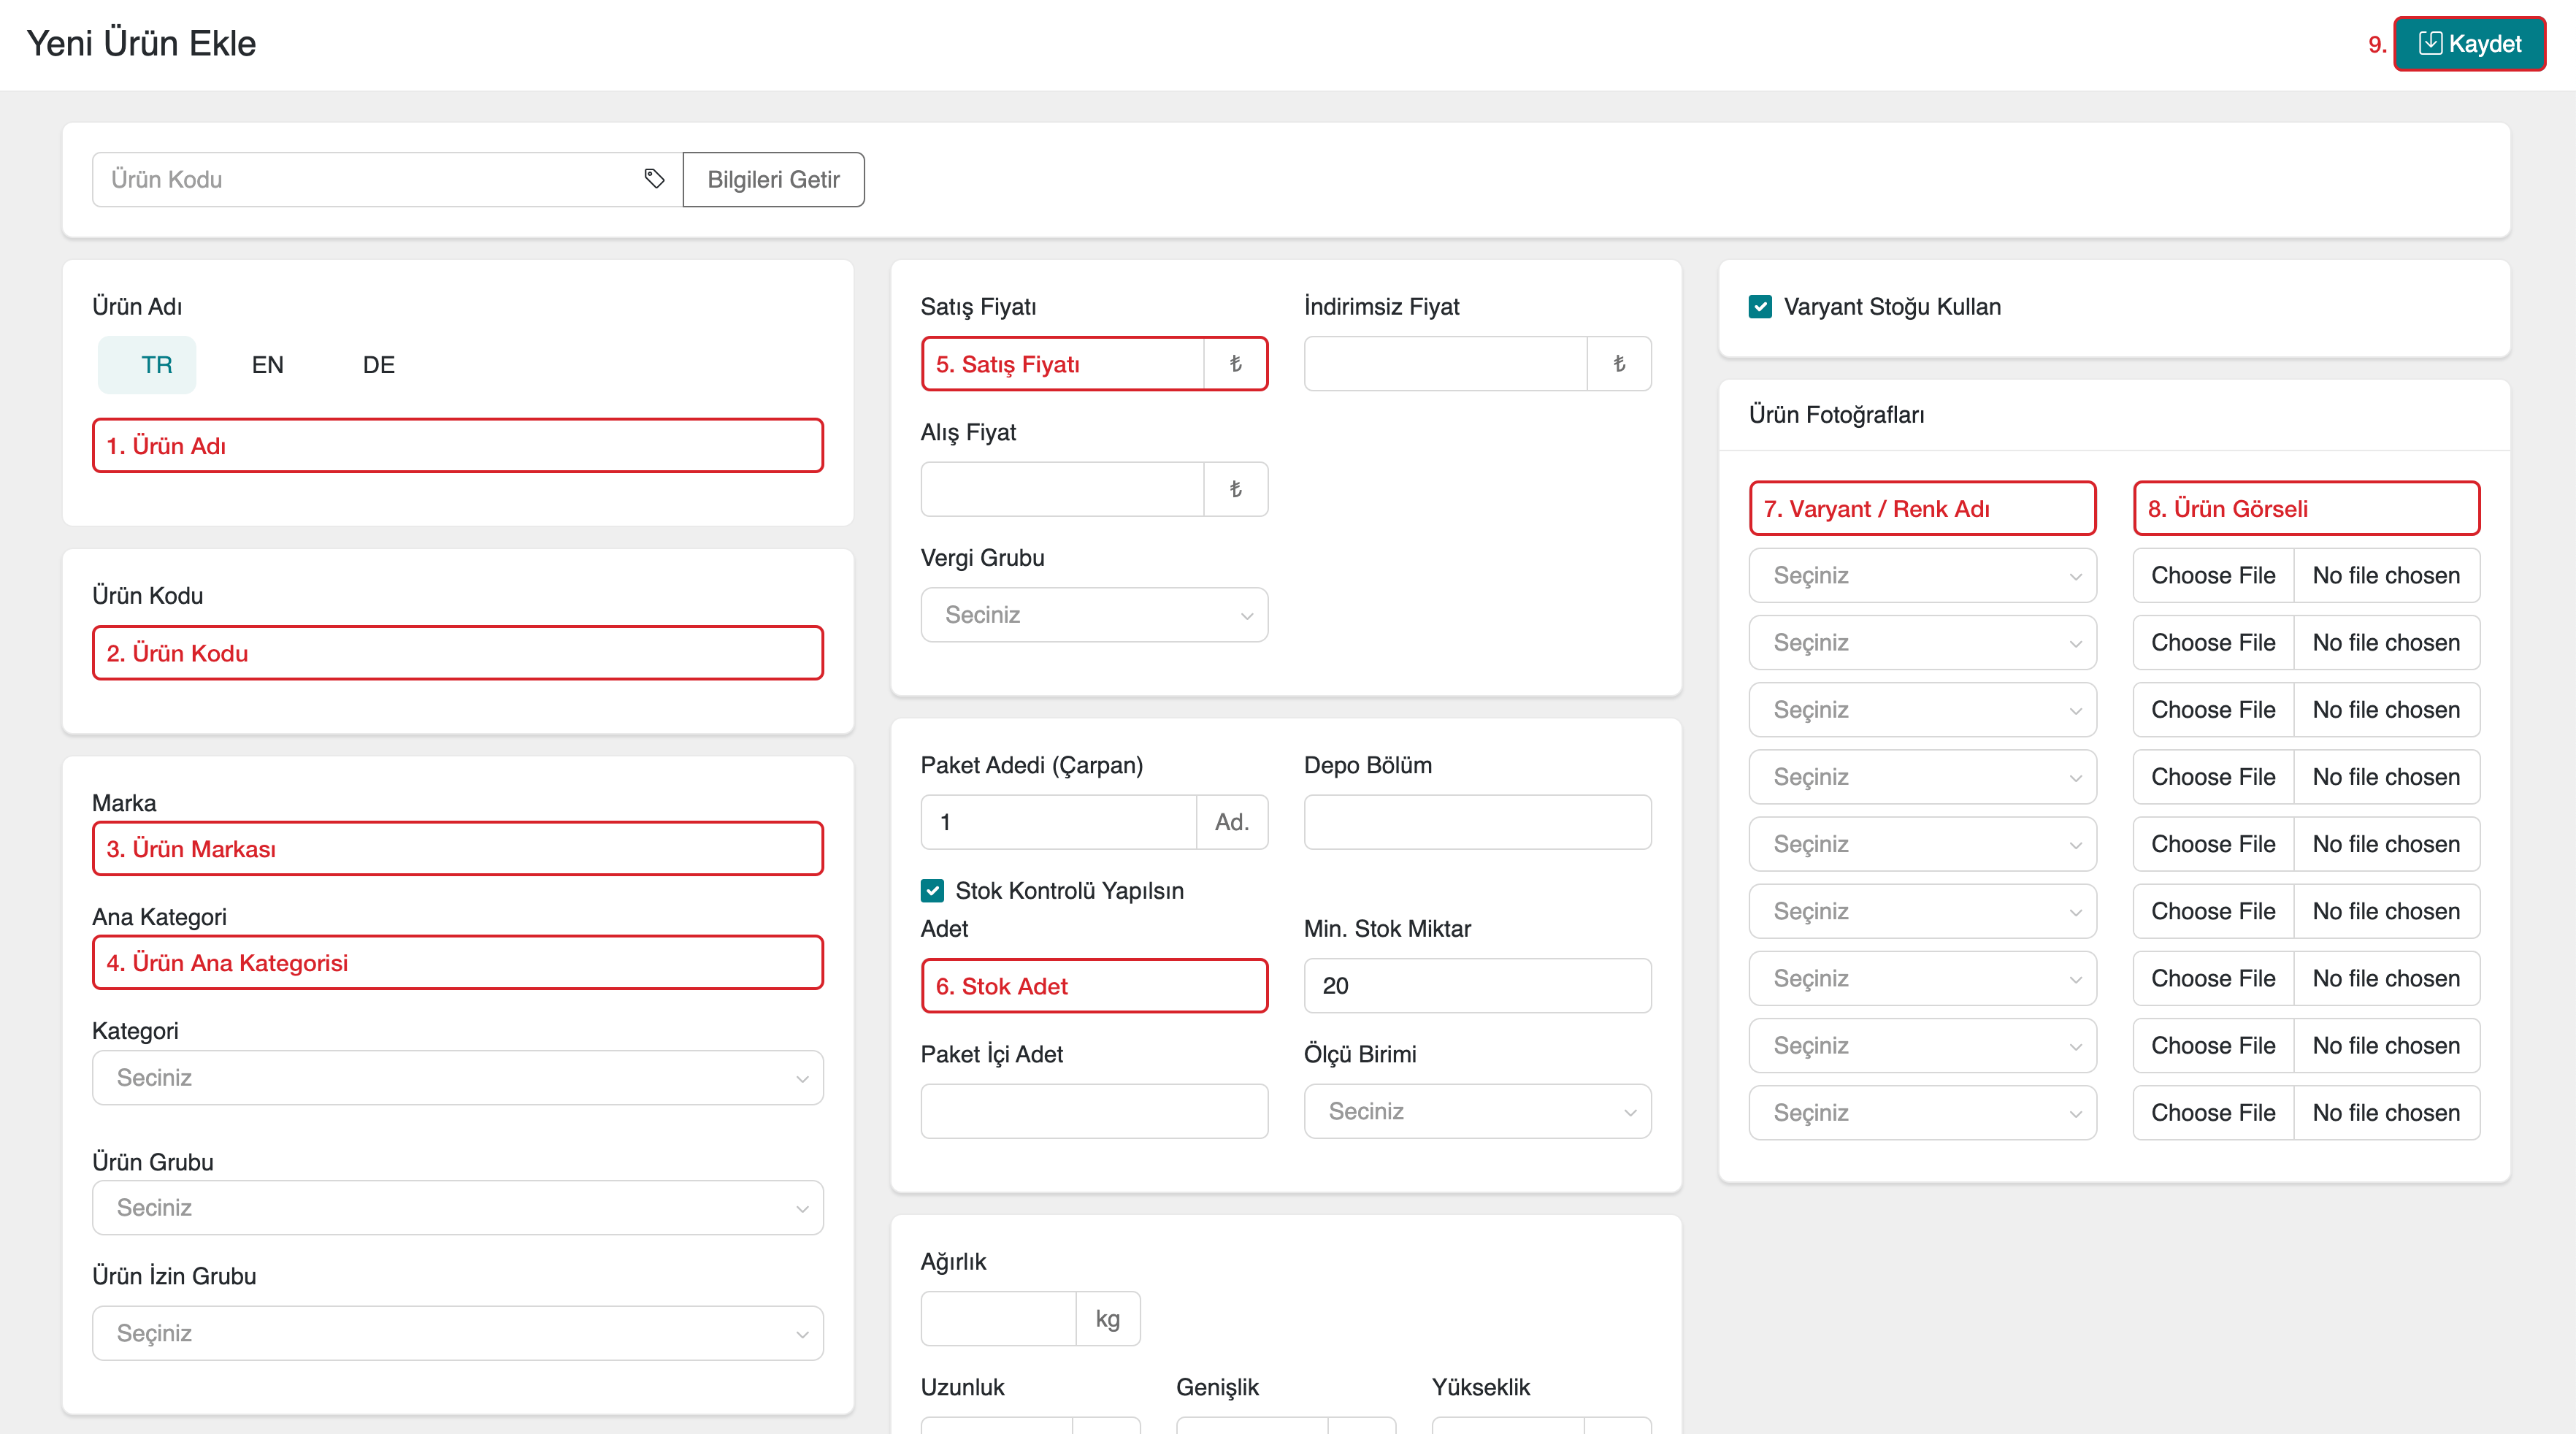Click the kg unit addon on Ağırlık
This screenshot has height=1434, width=2576.
pyautogui.click(x=1107, y=1319)
